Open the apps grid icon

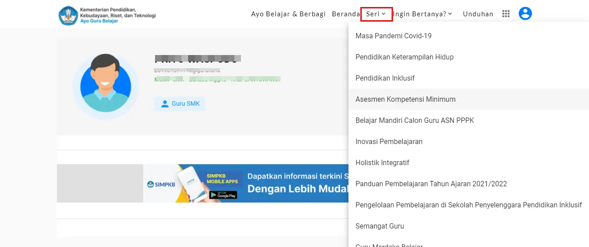[506, 14]
